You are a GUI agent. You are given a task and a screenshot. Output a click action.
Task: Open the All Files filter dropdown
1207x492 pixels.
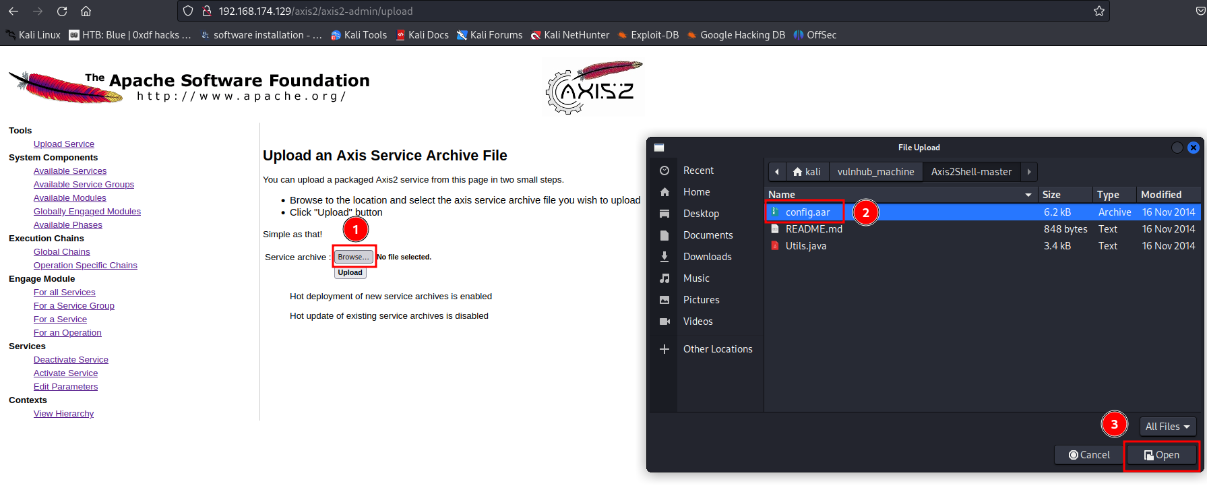1168,427
